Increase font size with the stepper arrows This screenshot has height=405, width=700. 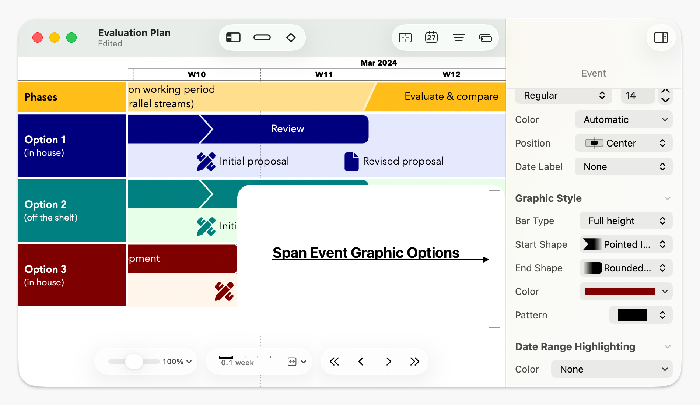click(x=665, y=92)
